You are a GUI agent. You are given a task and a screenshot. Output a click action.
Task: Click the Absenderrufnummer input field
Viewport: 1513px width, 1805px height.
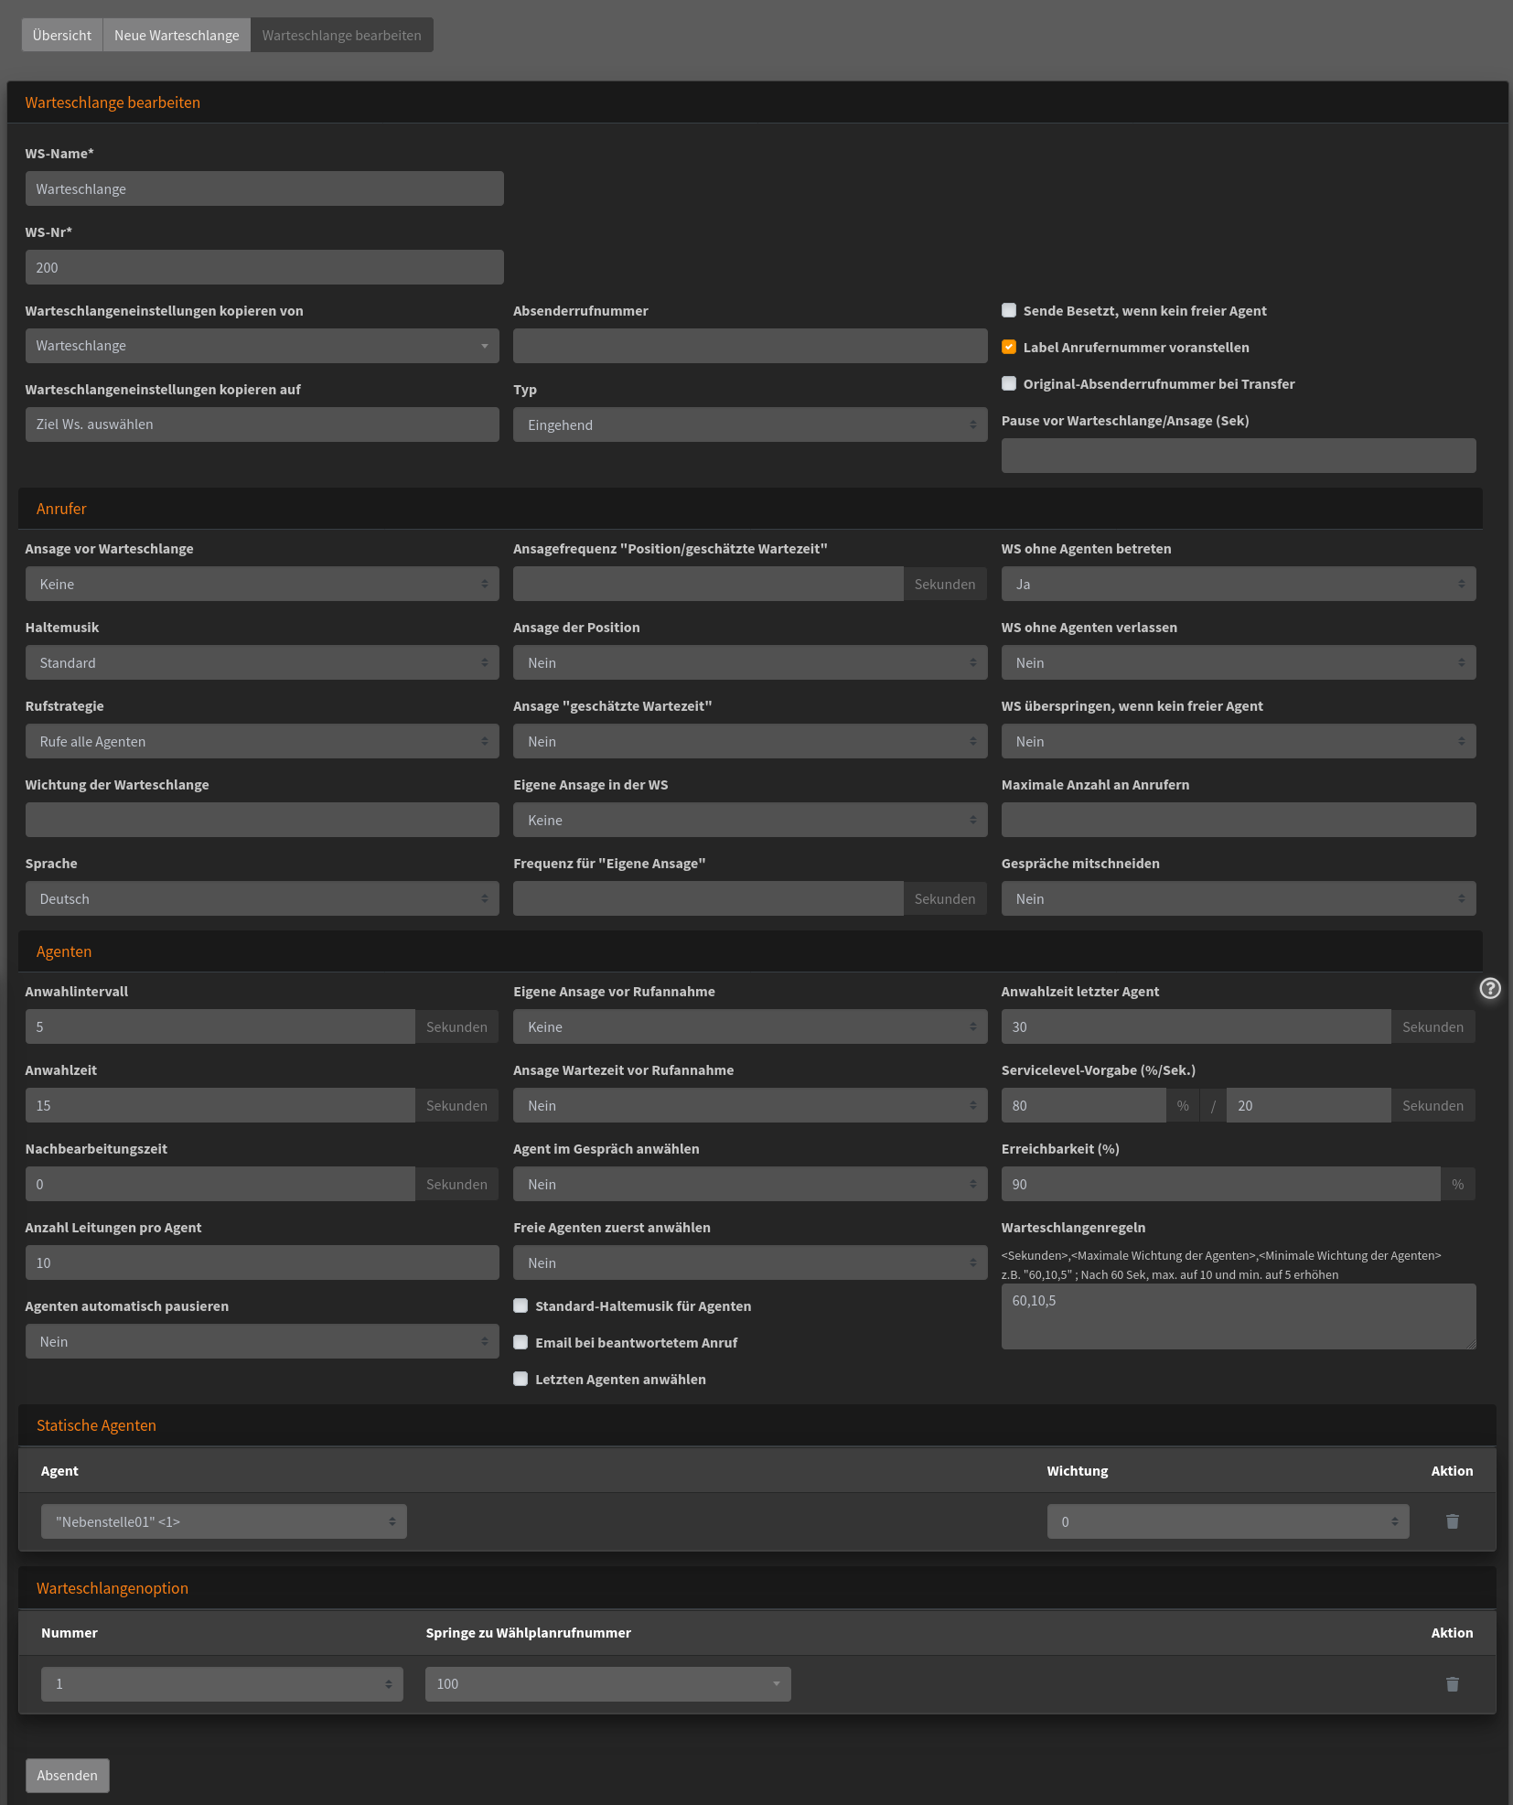[749, 346]
